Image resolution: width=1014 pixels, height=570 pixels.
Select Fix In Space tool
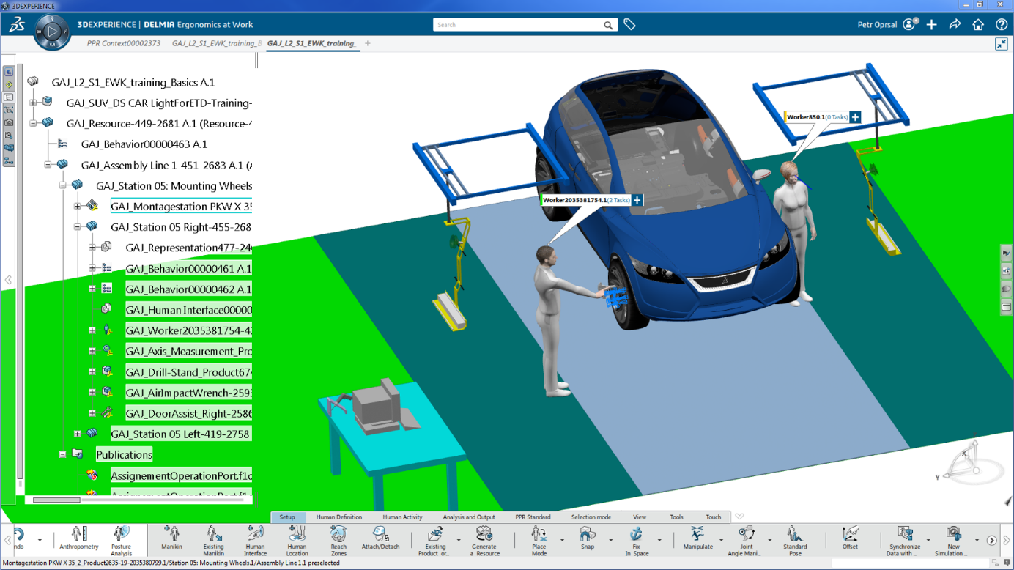tap(636, 541)
